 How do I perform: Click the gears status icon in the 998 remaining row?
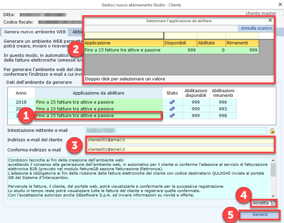[x=172, y=115]
